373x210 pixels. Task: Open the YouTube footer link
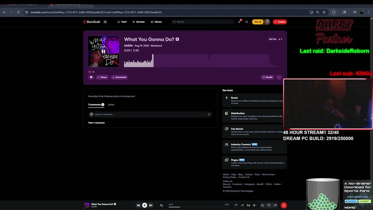pyautogui.click(x=227, y=187)
